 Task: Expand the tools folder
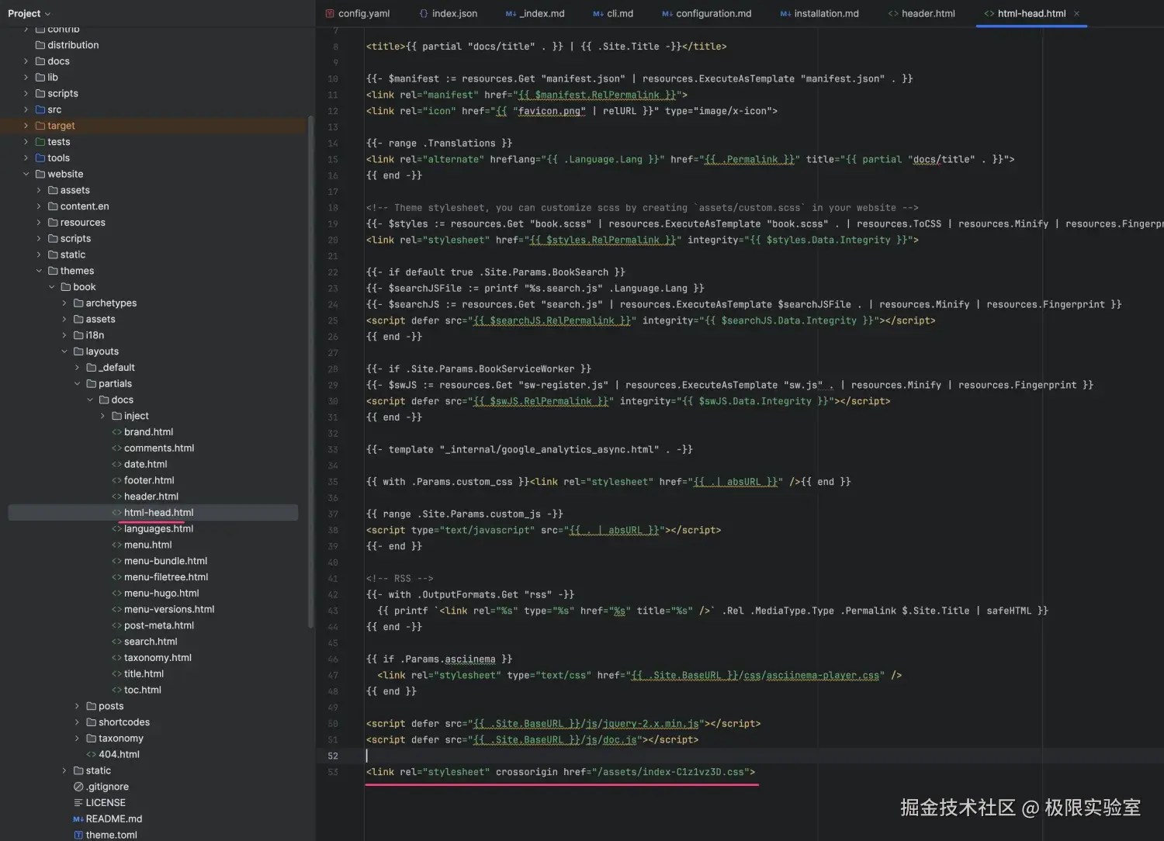point(26,158)
